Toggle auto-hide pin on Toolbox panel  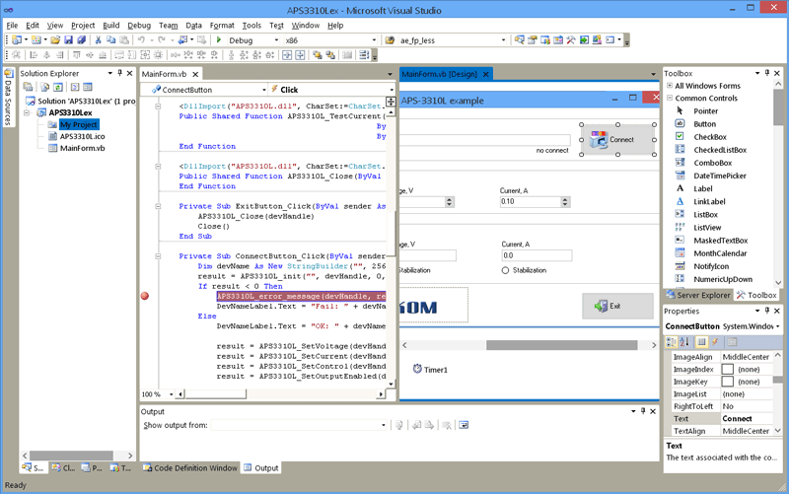(767, 73)
